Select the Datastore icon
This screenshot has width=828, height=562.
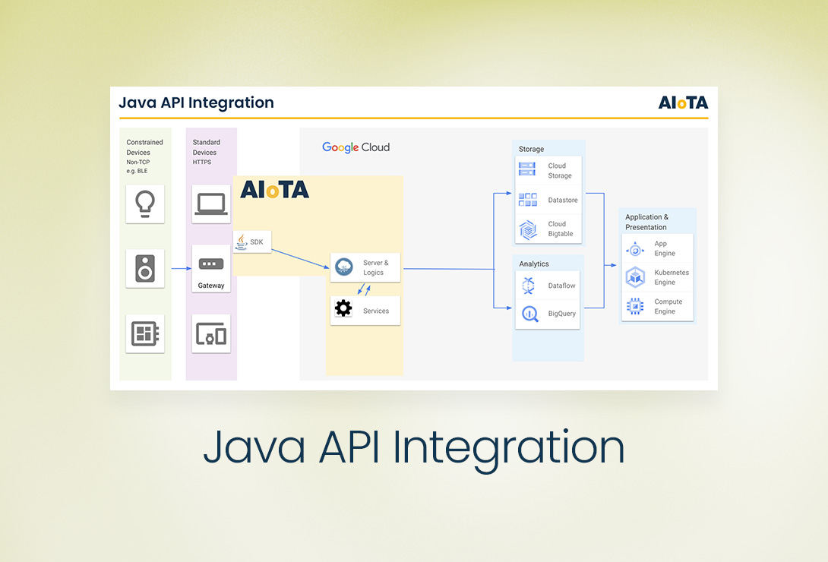[x=527, y=200]
